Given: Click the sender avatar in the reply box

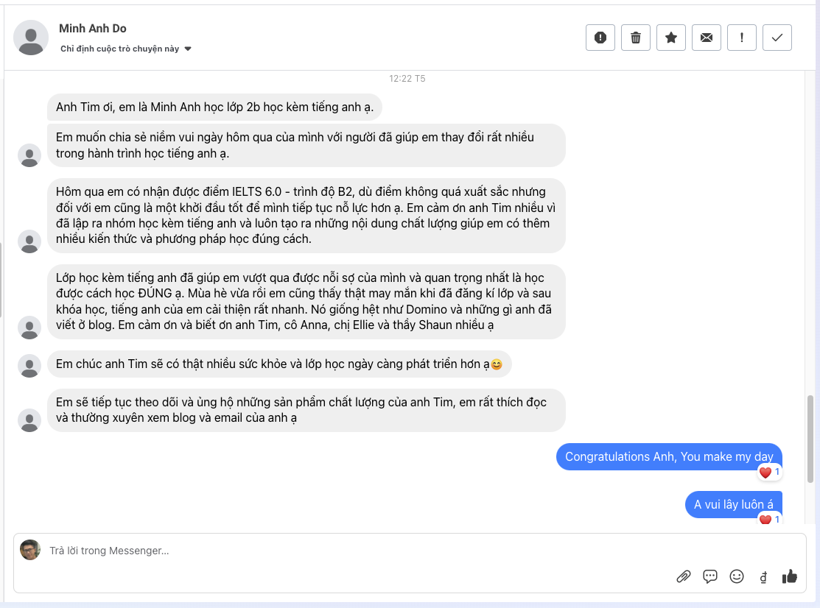Looking at the screenshot, I should pos(30,550).
